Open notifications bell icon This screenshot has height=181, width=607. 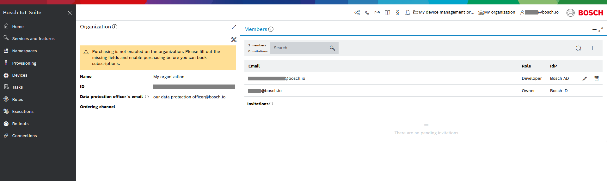click(x=408, y=13)
